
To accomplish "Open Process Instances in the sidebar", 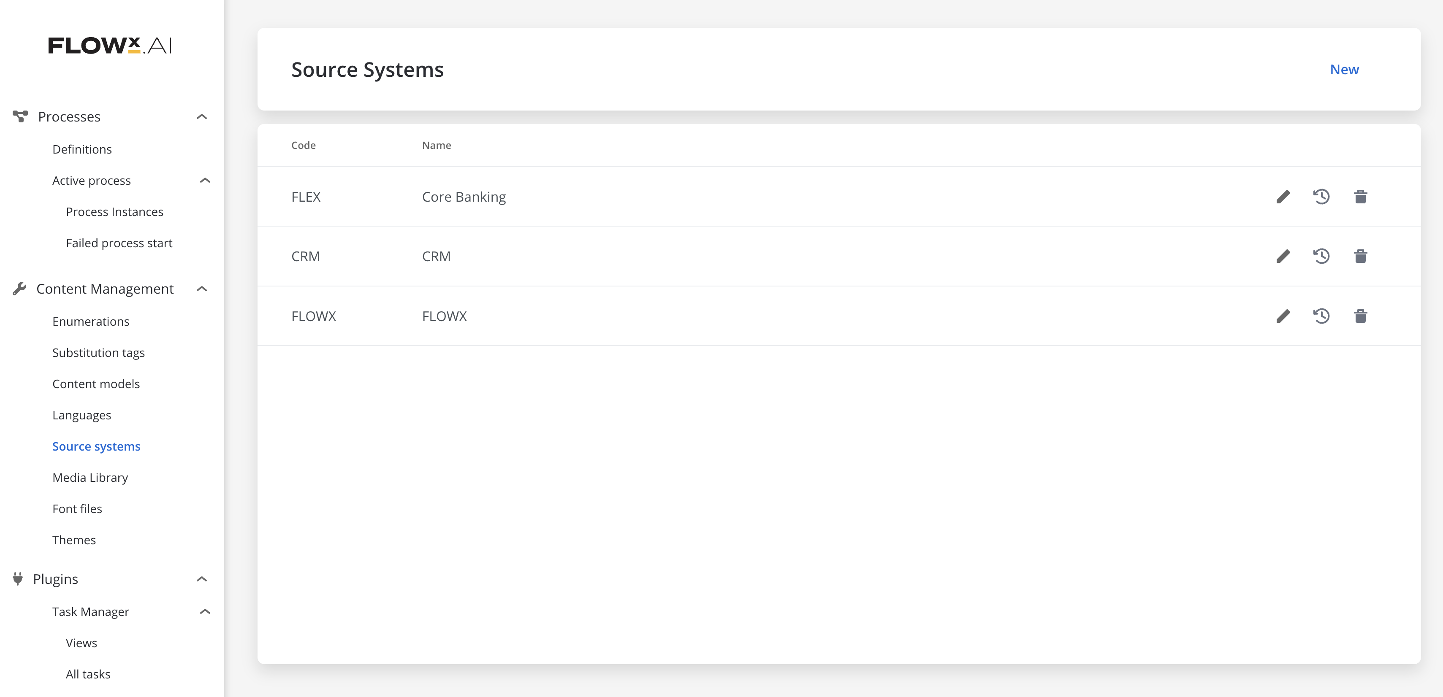I will pos(114,212).
